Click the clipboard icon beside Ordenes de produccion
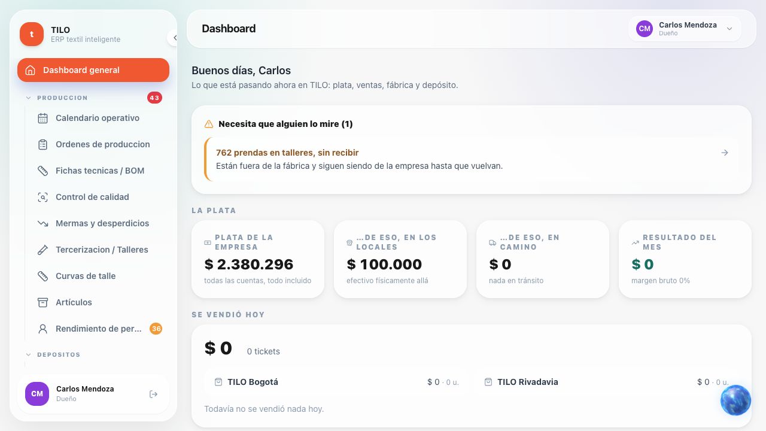 pos(42,144)
